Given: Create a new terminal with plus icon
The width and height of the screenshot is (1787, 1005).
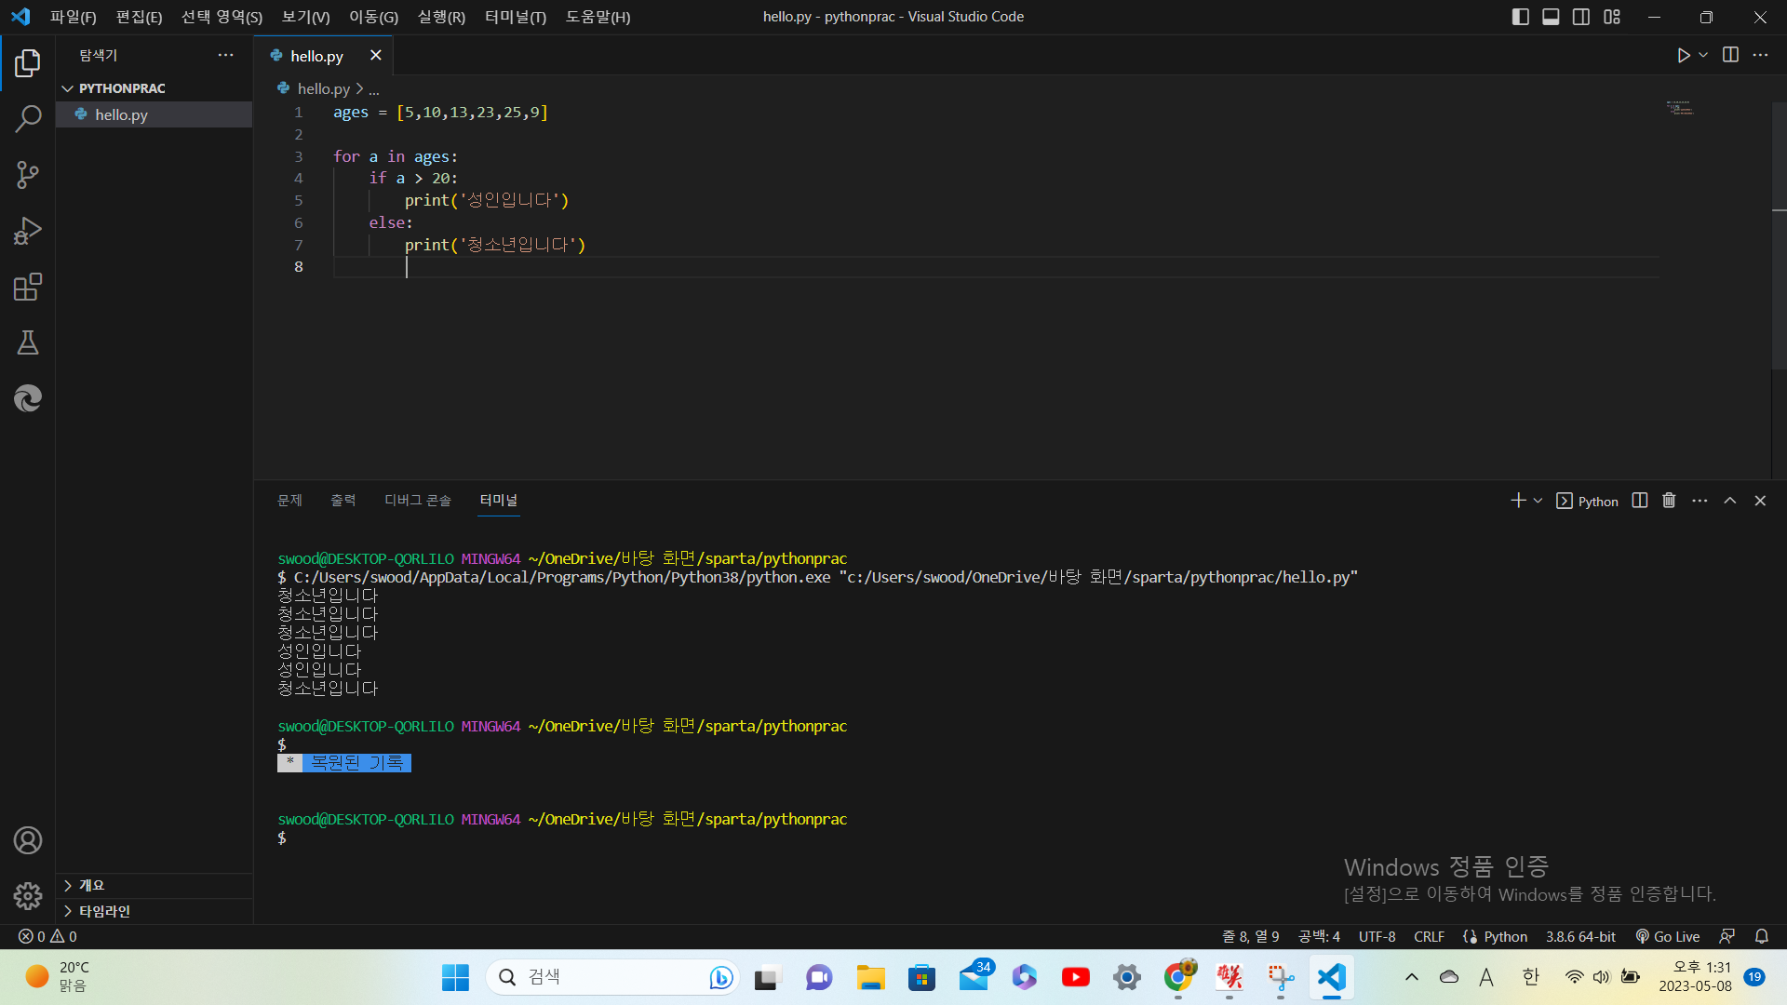Looking at the screenshot, I should coord(1518,501).
